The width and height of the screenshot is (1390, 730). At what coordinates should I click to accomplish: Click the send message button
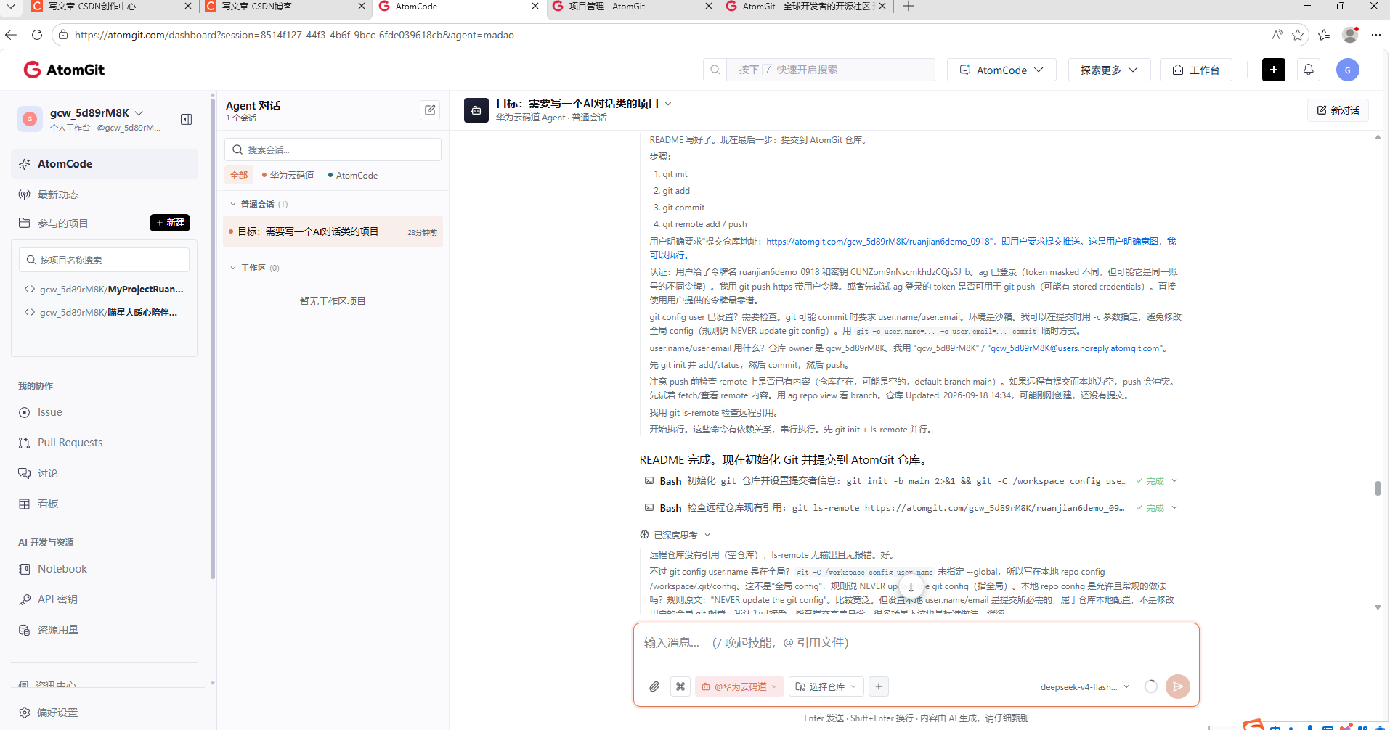1177,686
